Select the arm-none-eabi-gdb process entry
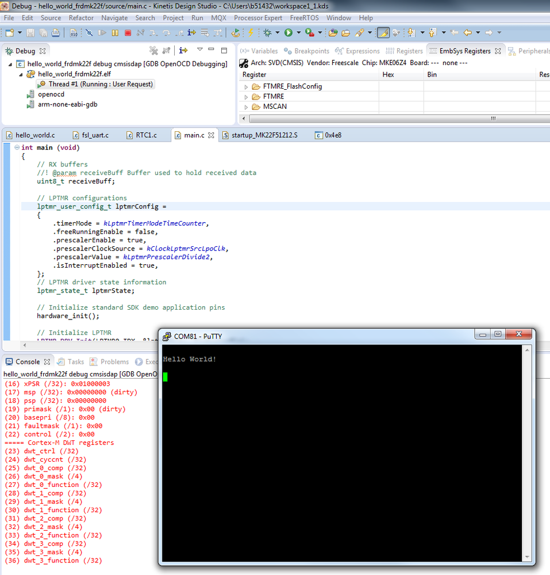Screen dimensions: 550x575 click(62, 105)
